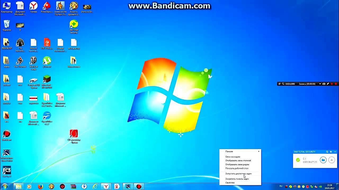Open Asterix at the Olympic Games shortcut

pos(60,8)
